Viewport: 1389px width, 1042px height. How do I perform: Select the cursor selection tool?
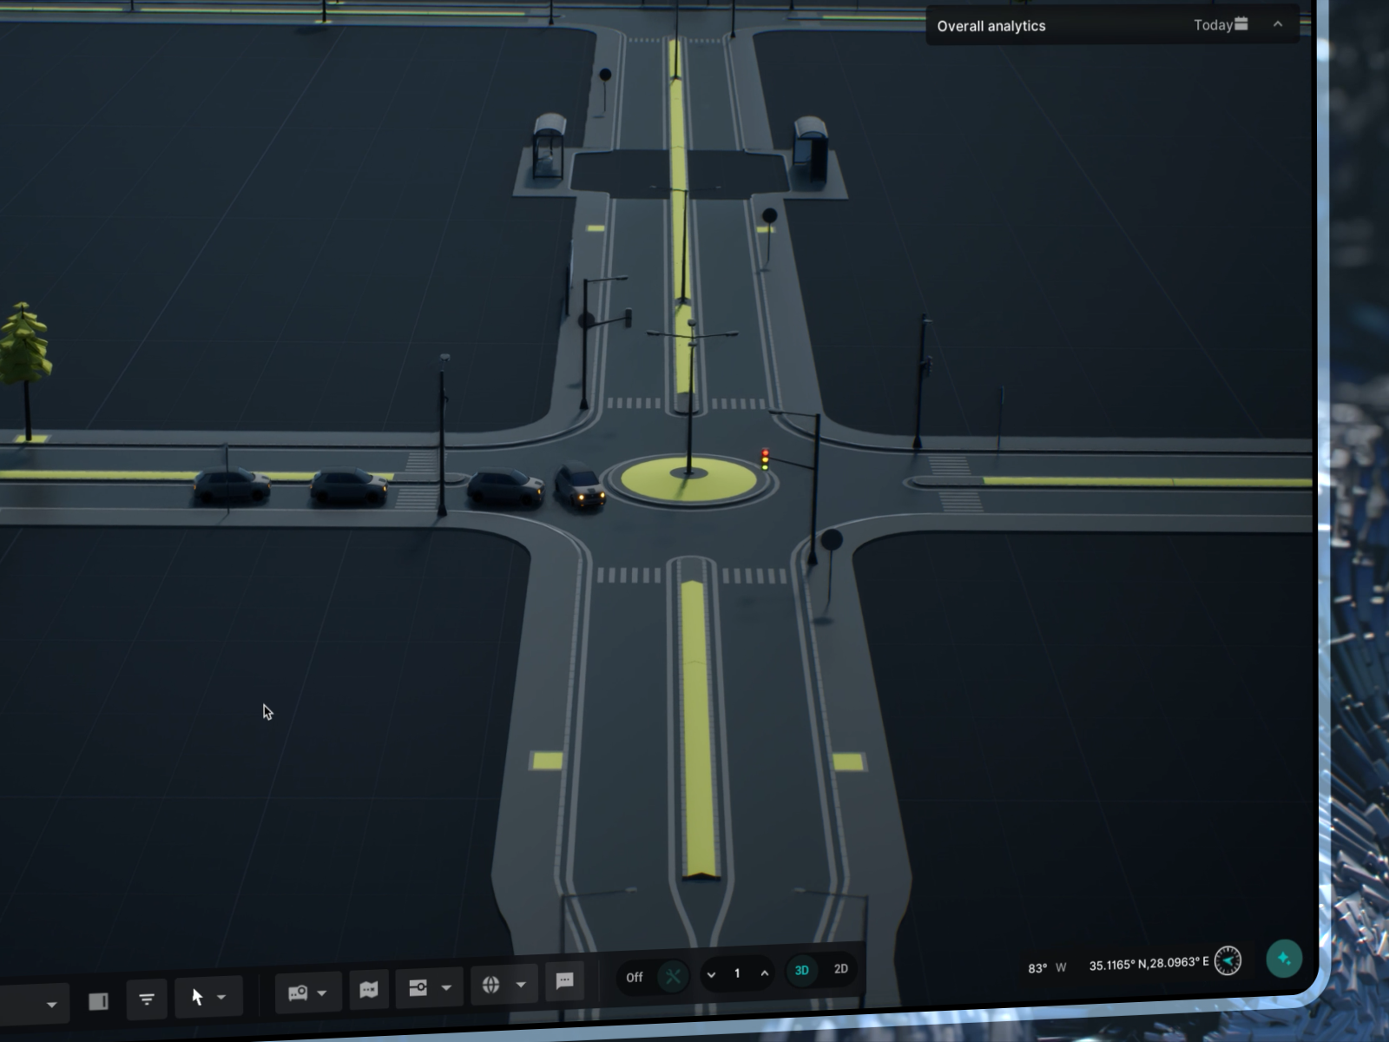tap(197, 996)
